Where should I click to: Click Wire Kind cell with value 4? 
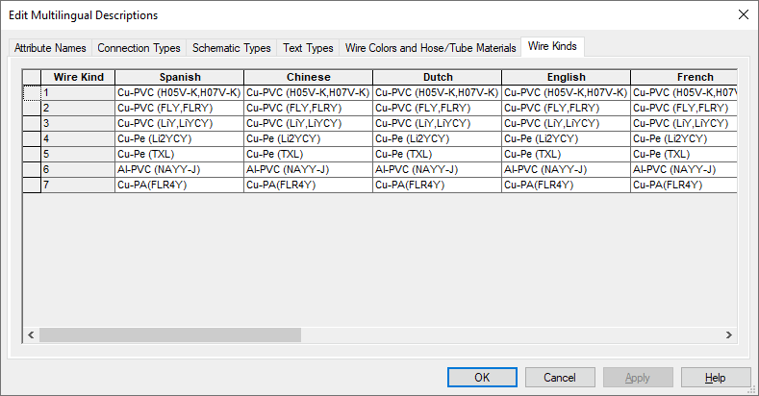tap(78, 138)
